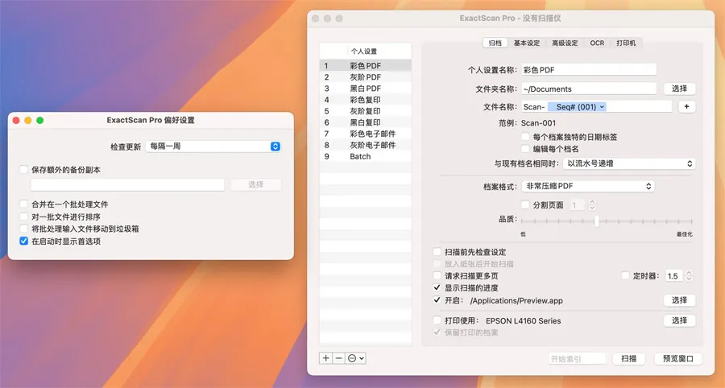This screenshot has height=388, width=725.
Task: Open the ellipsis actions menu below profile list
Action: pyautogui.click(x=356, y=358)
